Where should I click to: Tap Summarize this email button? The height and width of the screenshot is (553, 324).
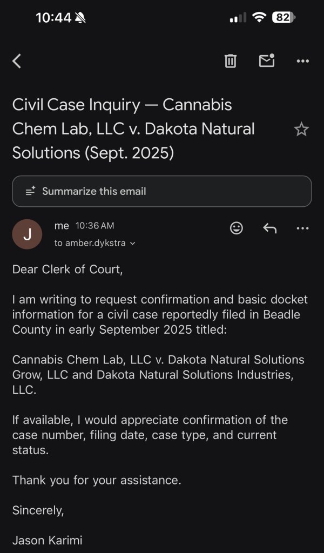(161, 191)
